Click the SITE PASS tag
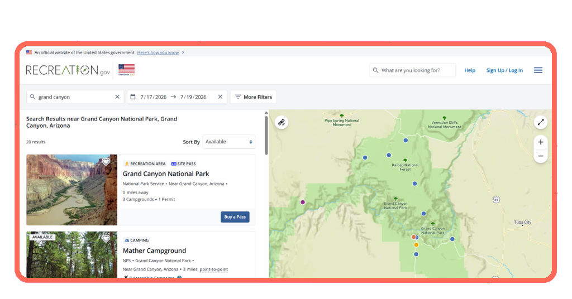 (x=183, y=164)
